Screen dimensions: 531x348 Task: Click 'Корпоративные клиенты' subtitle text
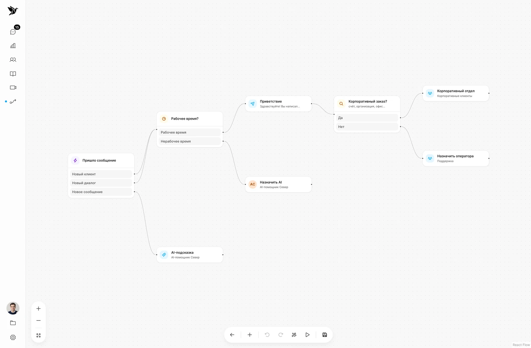pos(454,96)
